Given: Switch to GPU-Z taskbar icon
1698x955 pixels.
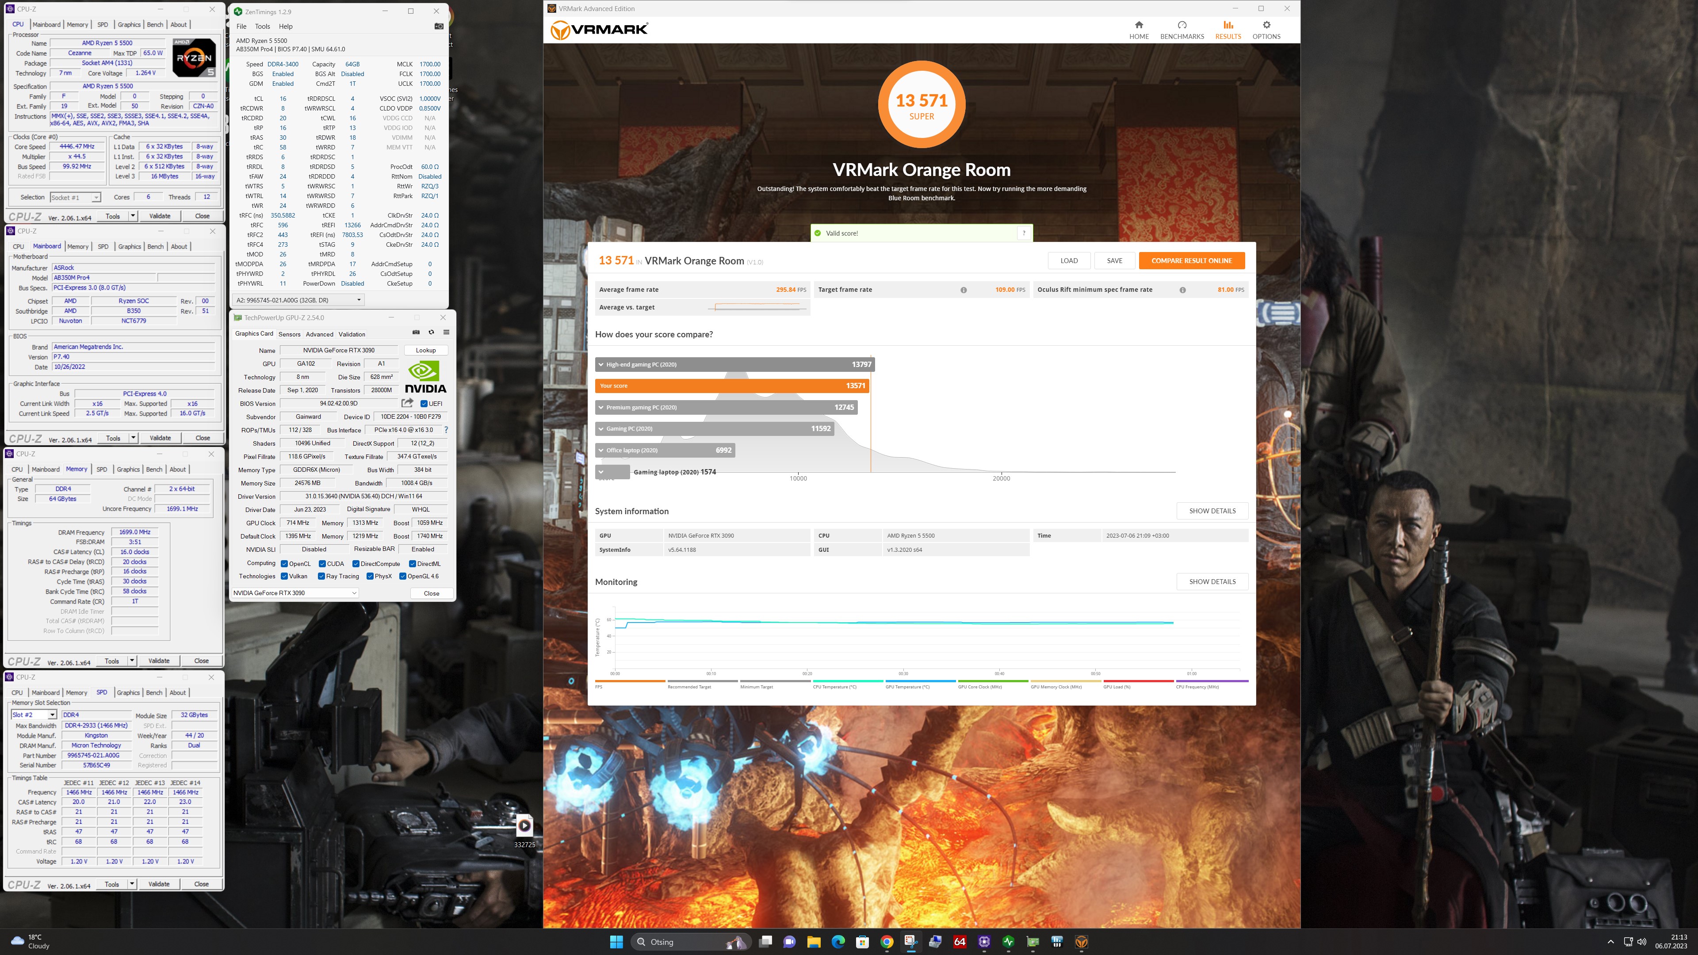Looking at the screenshot, I should [1032, 942].
